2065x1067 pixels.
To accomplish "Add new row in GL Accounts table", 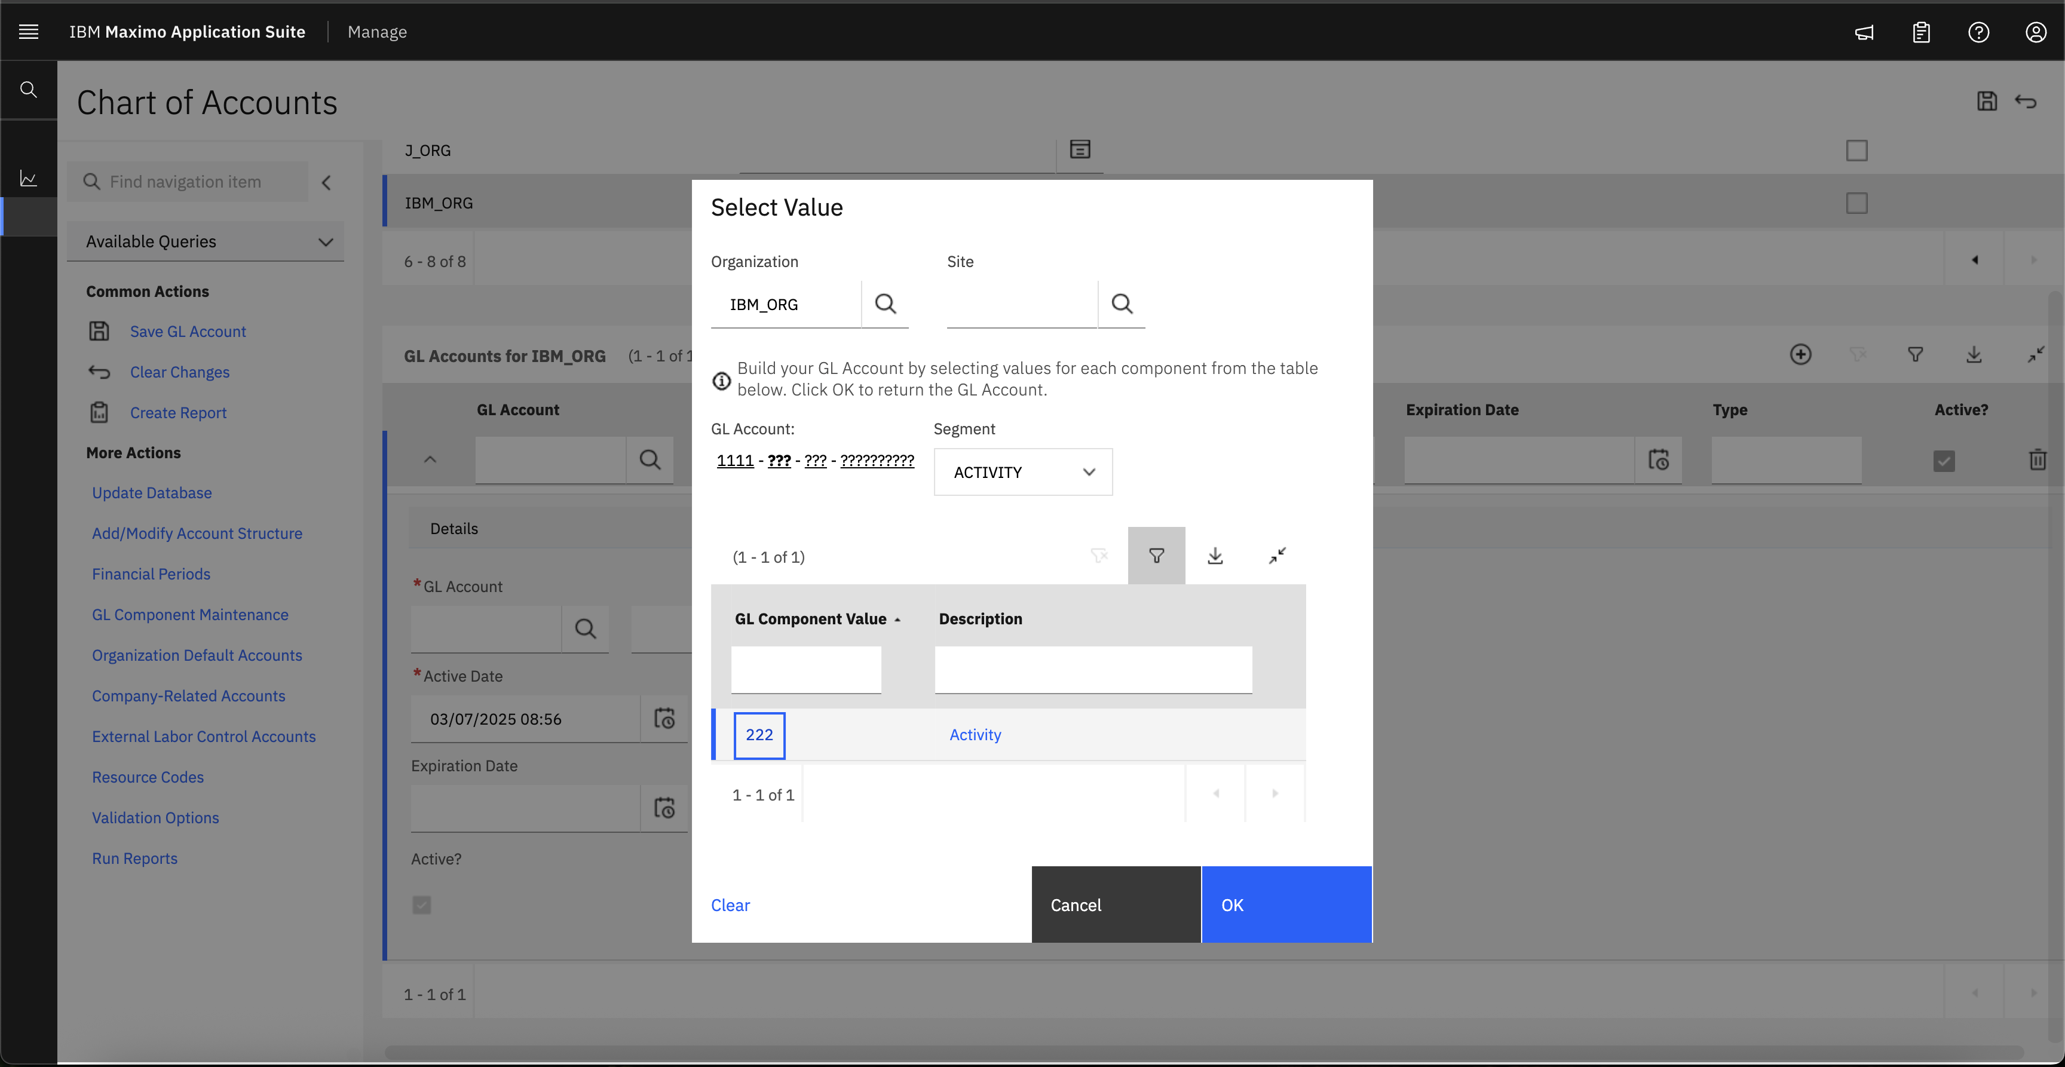I will [1800, 354].
